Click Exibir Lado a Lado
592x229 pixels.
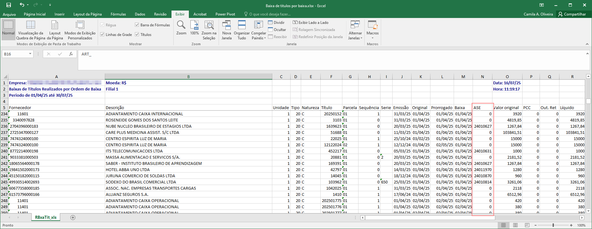[x=310, y=23]
